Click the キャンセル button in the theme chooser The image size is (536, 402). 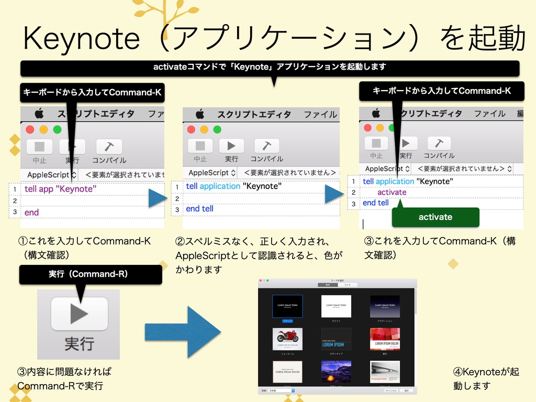coord(391,390)
